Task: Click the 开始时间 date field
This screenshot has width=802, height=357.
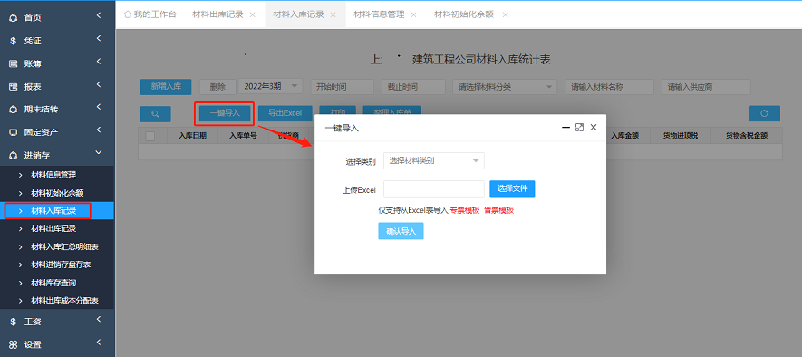Action: tap(343, 86)
